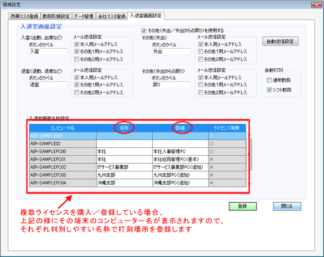This screenshot has height=257, width=324.
Task: Select the AIR-SAMPLE02 computer name cell
Action: 63,143
